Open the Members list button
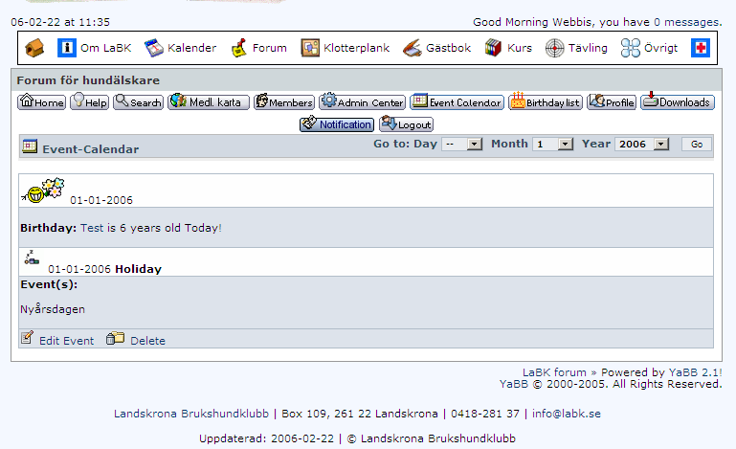The width and height of the screenshot is (736, 449). (284, 101)
